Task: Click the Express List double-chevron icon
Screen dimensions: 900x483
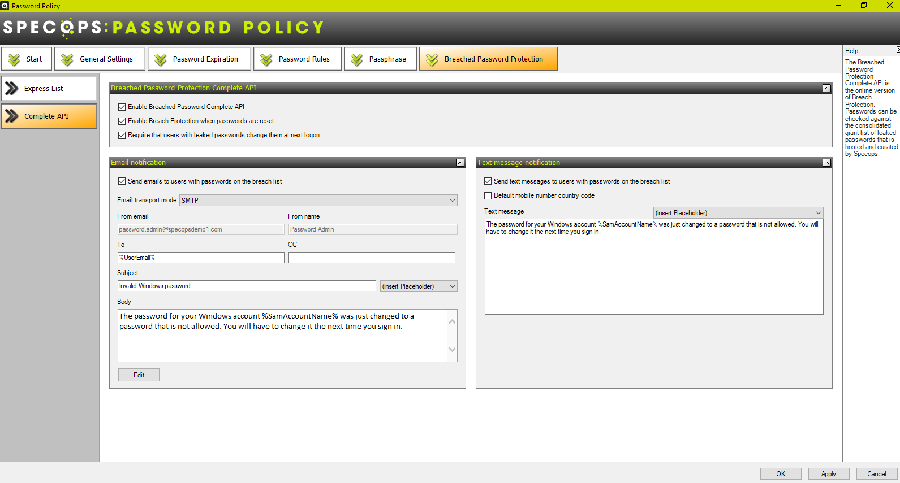Action: pos(12,88)
